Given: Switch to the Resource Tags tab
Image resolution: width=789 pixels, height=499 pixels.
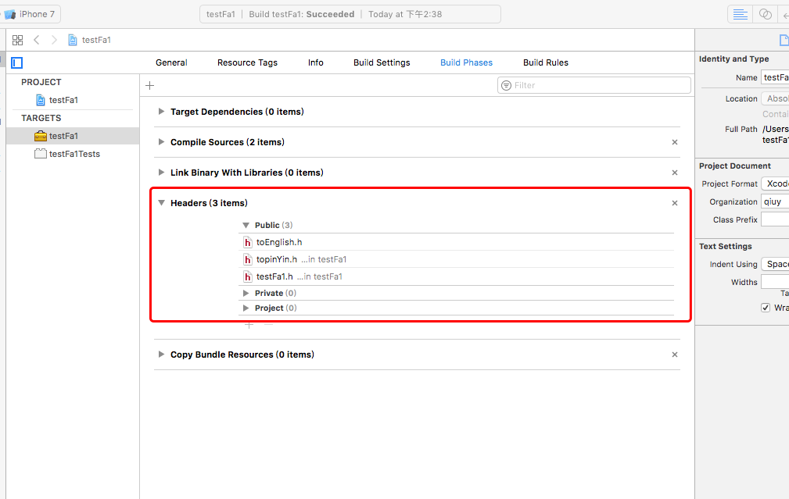Looking at the screenshot, I should 247,62.
